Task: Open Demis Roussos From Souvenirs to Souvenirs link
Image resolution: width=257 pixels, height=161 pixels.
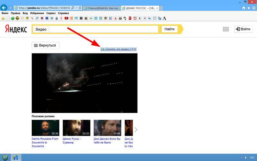Action: 45,142
